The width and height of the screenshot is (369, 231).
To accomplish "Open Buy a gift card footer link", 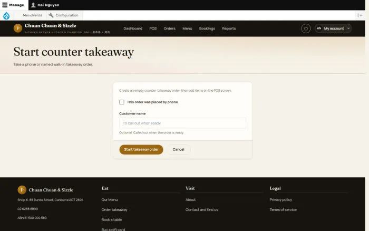I will 113,229.
